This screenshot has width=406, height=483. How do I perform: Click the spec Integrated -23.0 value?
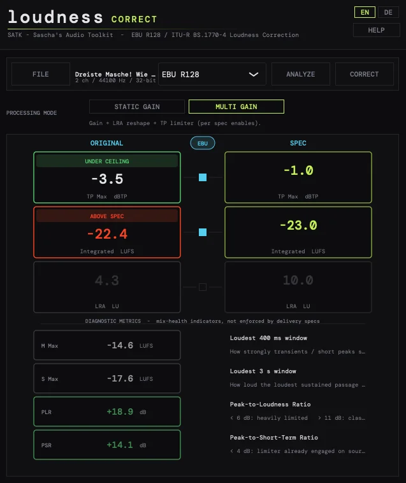(x=298, y=225)
